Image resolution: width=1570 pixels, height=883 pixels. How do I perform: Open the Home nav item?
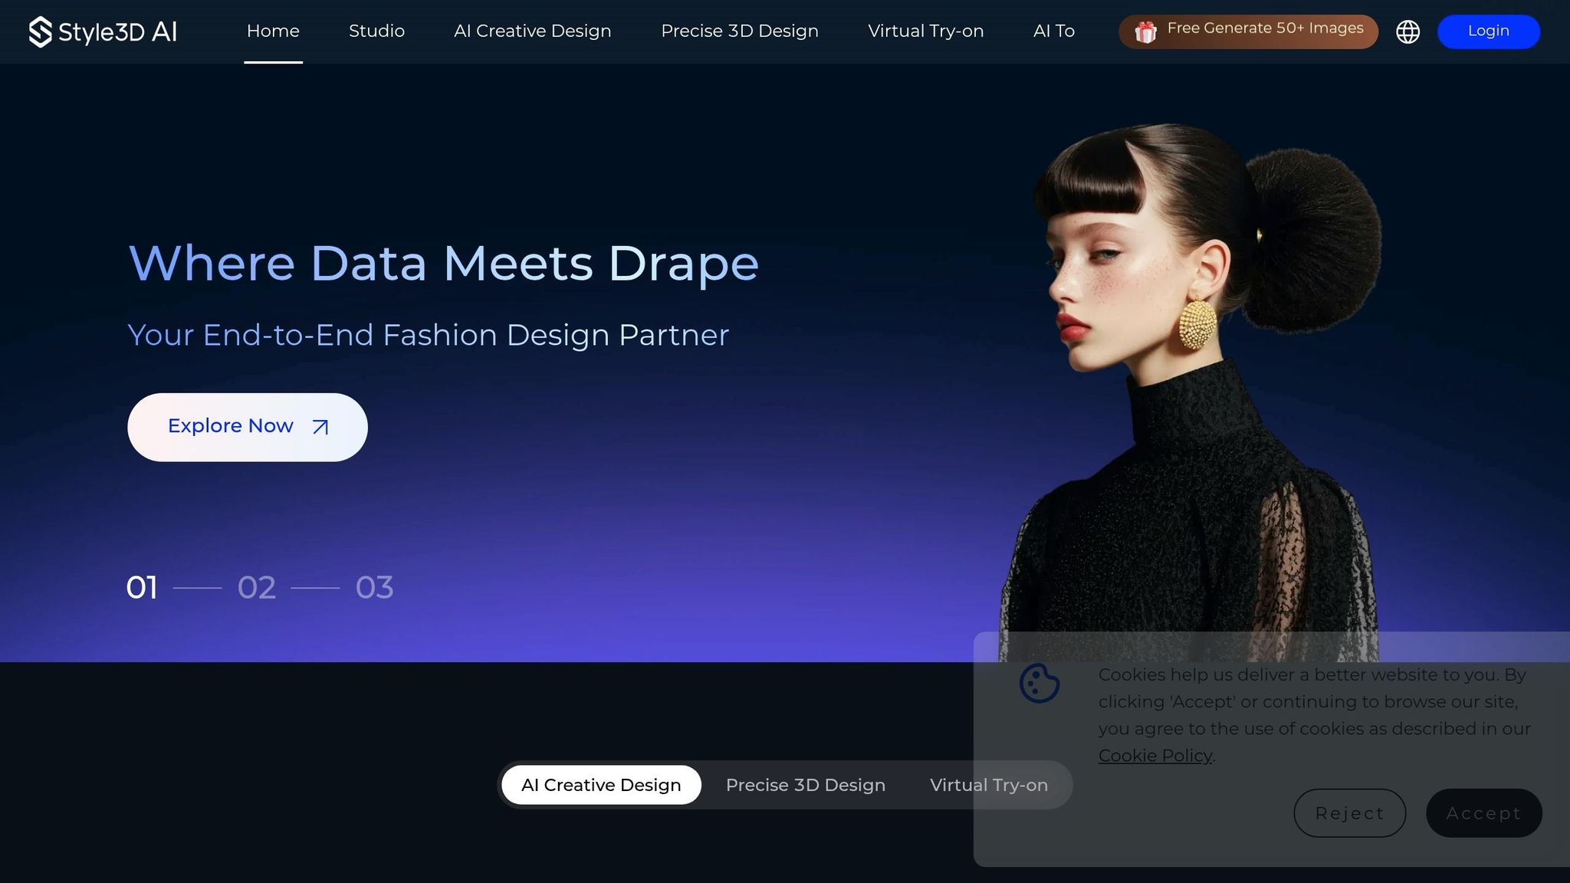[x=273, y=31]
